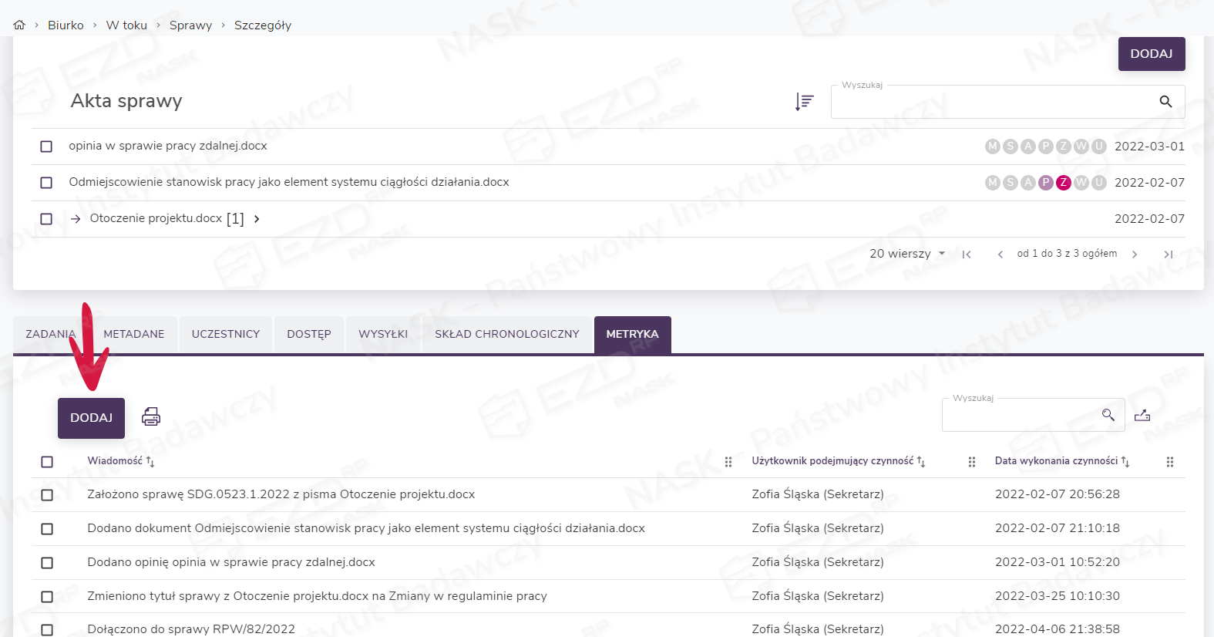Click the print icon next to DODAJ

151,417
